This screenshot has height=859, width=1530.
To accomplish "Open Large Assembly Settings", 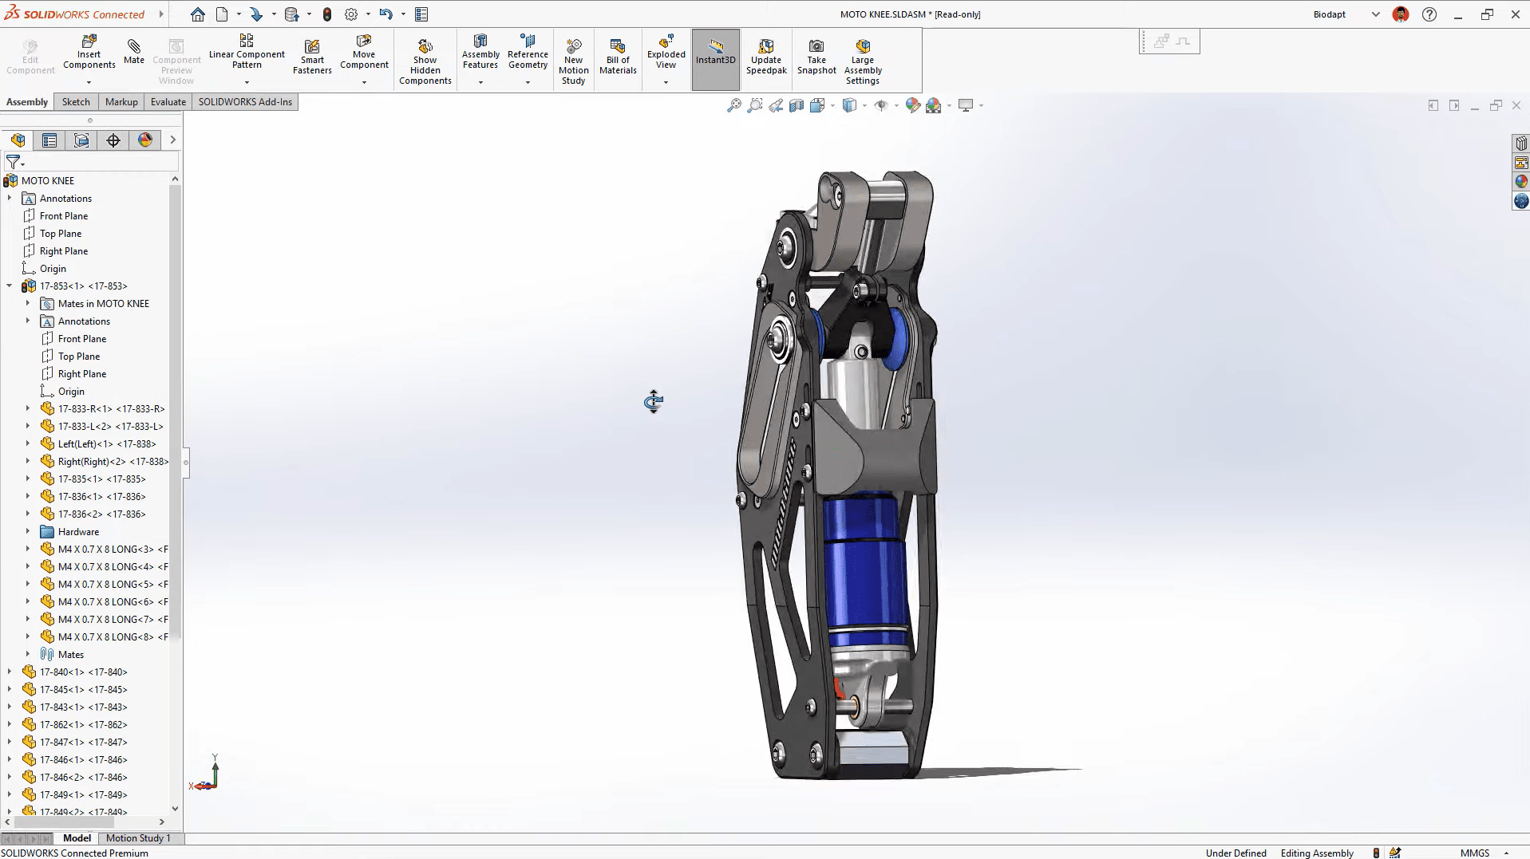I will [x=863, y=61].
